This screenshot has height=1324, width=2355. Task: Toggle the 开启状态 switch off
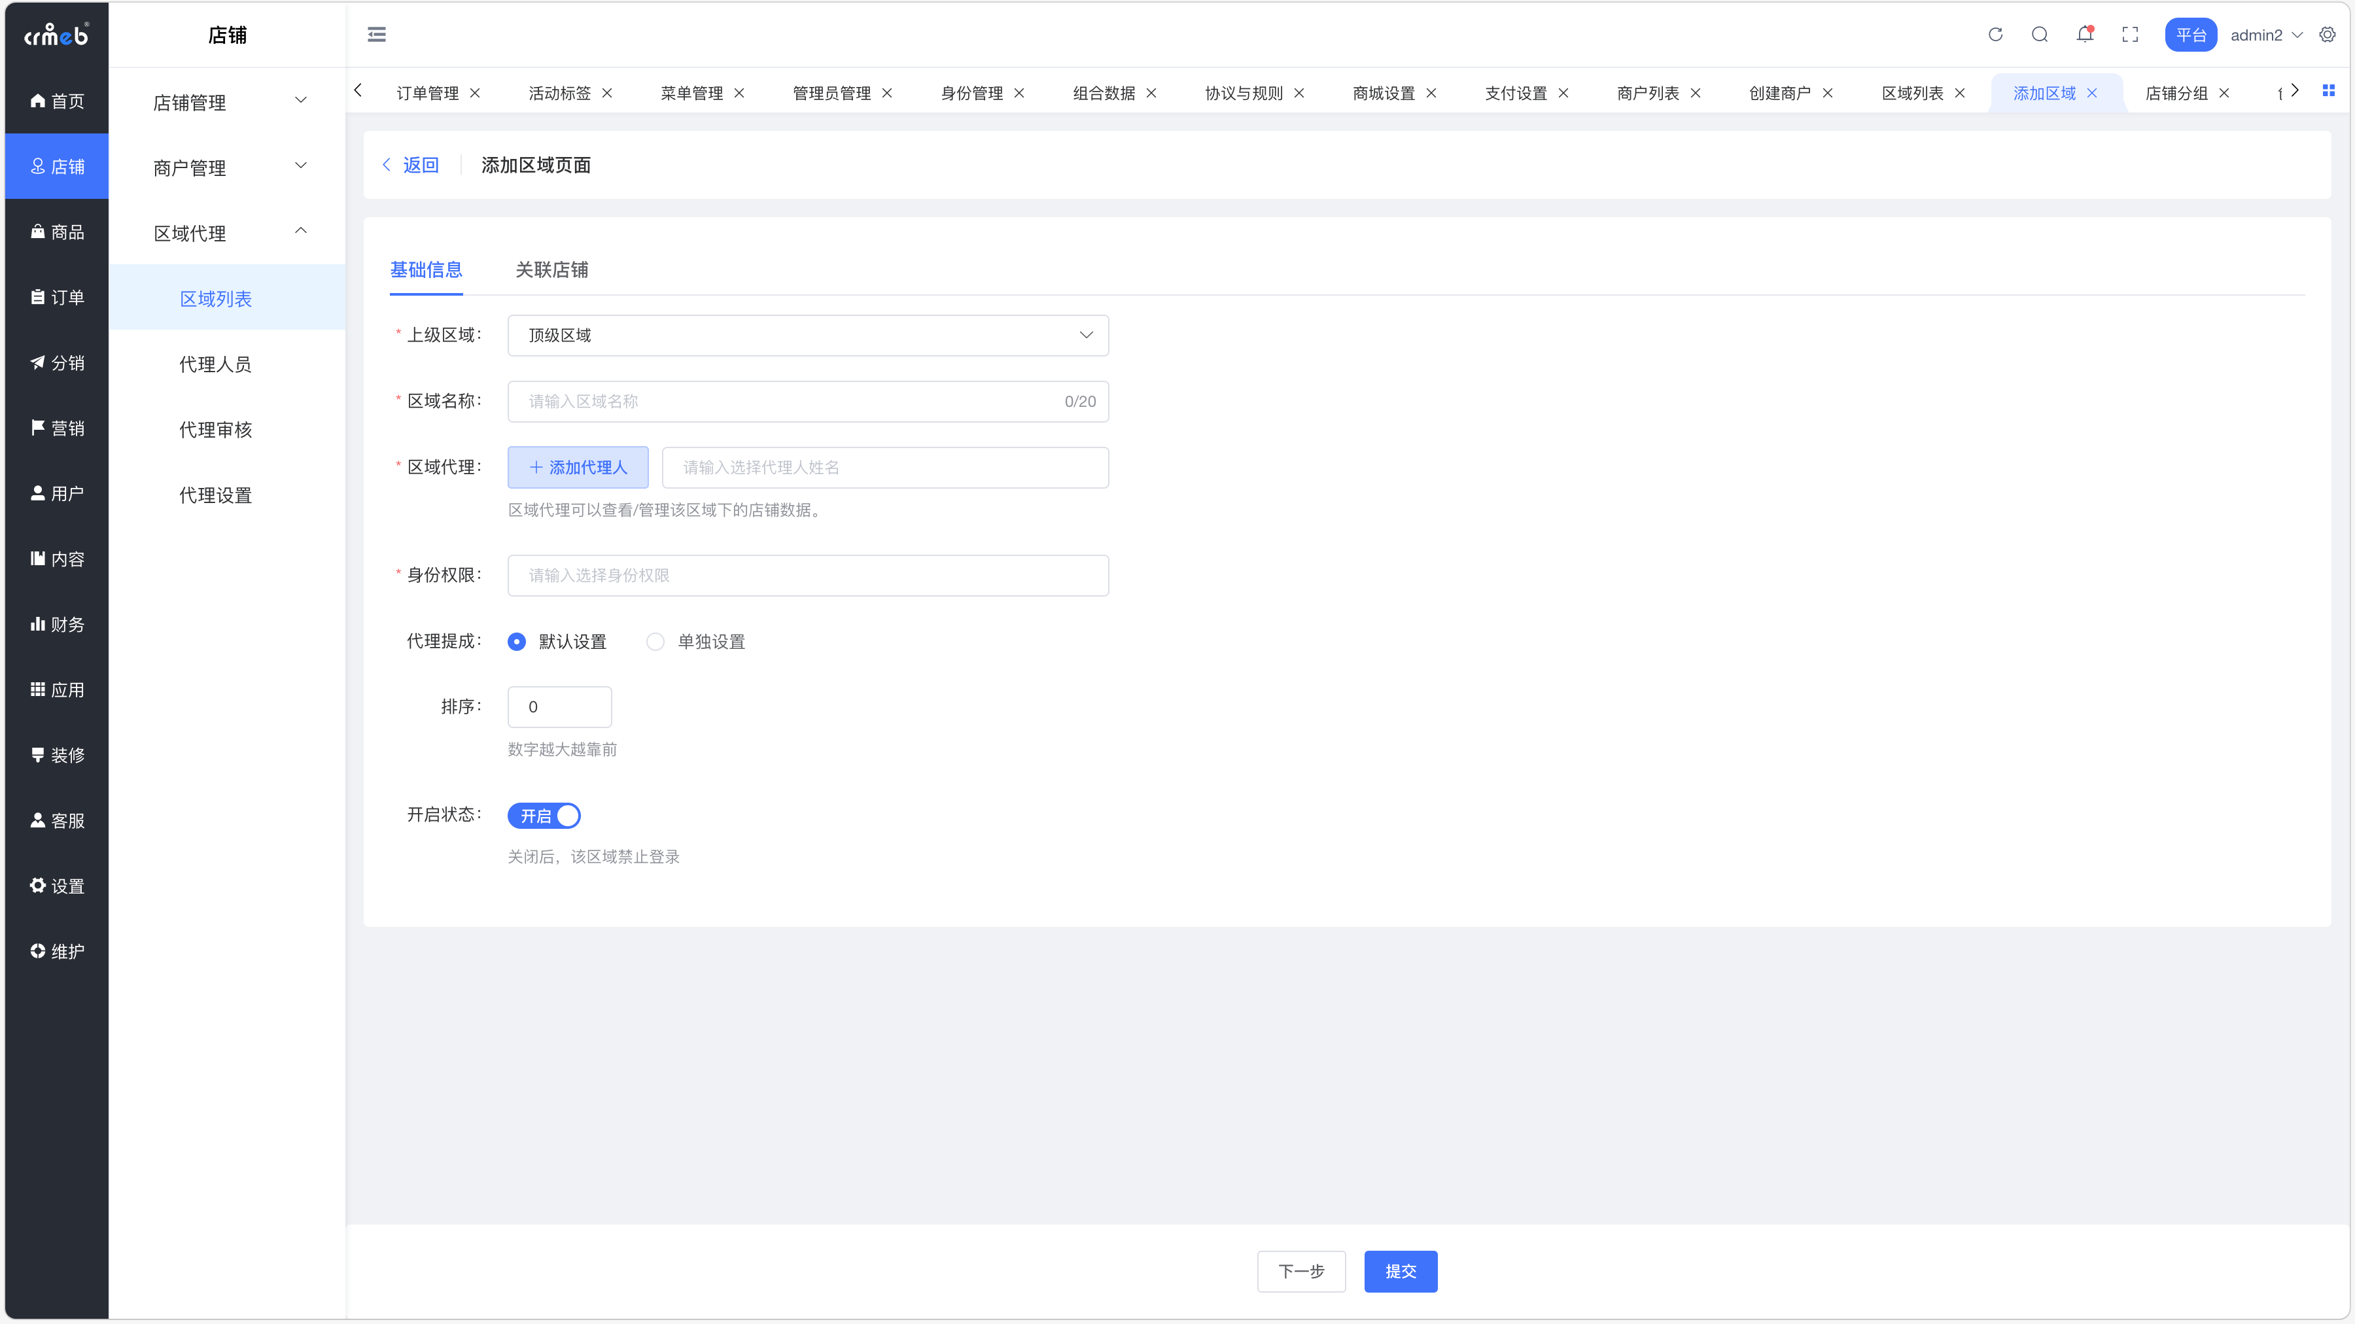coord(544,816)
